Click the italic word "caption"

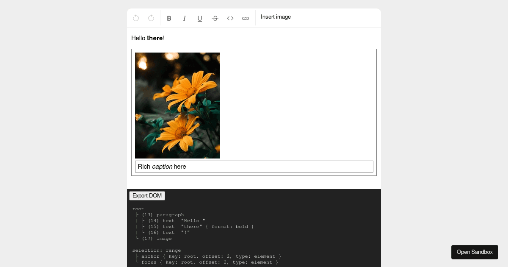pos(162,167)
